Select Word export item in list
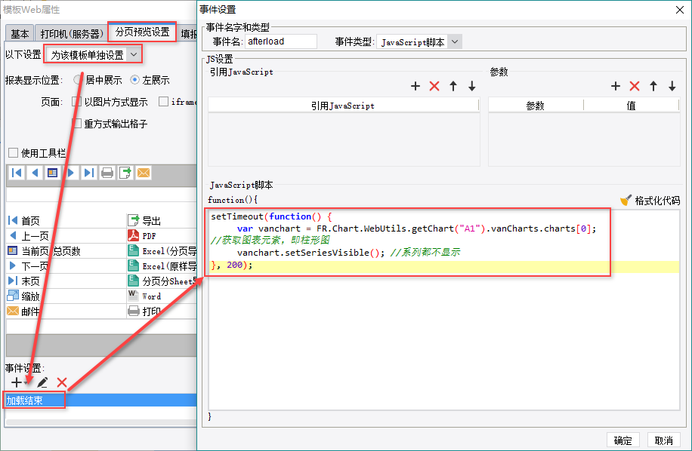 (x=162, y=296)
